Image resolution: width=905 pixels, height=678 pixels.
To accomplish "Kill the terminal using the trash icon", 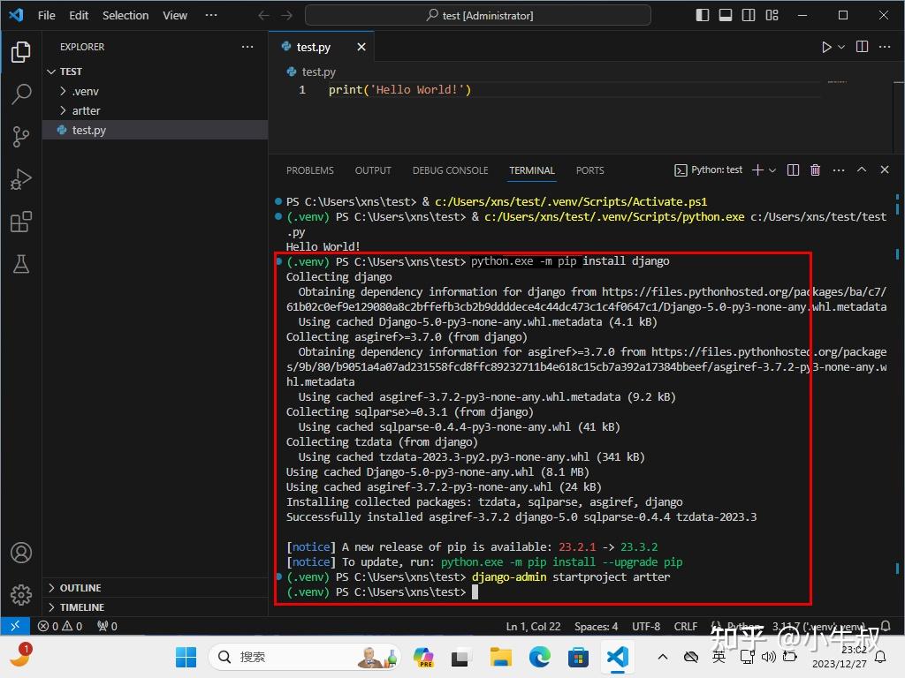I will coord(814,169).
